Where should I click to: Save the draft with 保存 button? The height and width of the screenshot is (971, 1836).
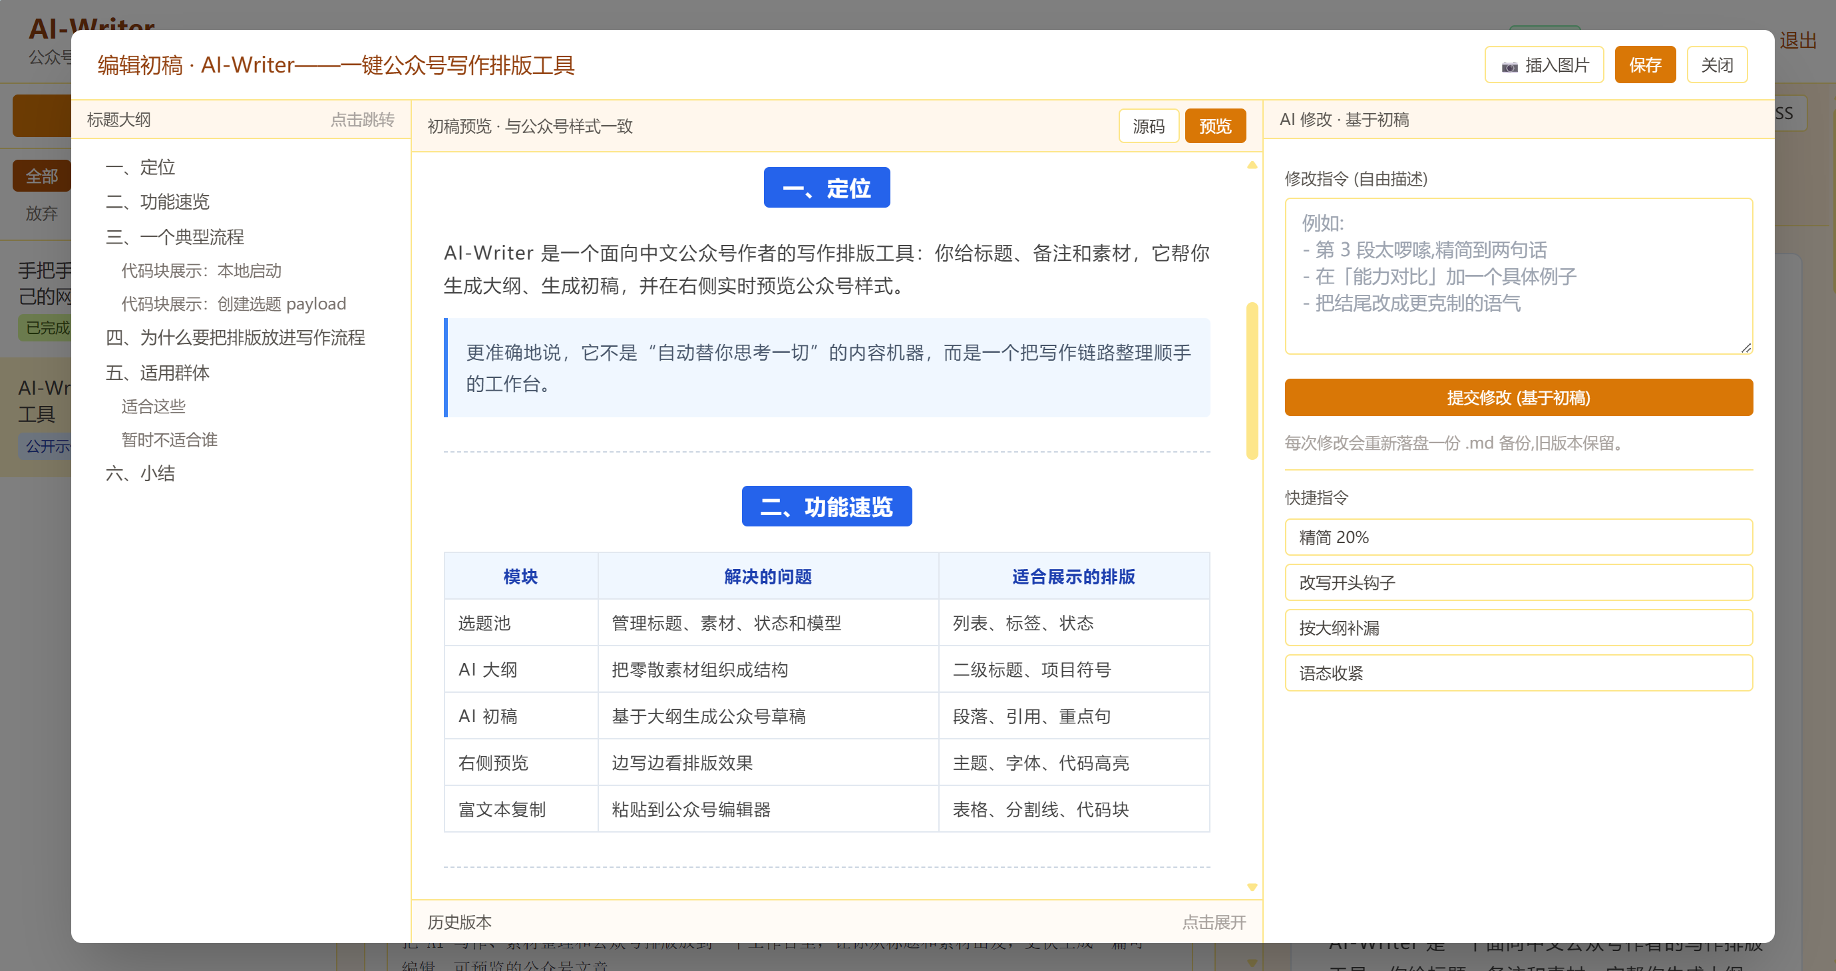click(1644, 65)
